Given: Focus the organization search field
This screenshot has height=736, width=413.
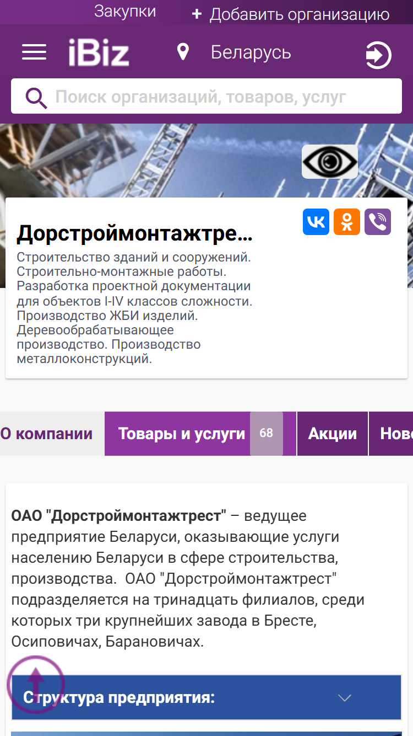Looking at the screenshot, I should pyautogui.click(x=206, y=97).
